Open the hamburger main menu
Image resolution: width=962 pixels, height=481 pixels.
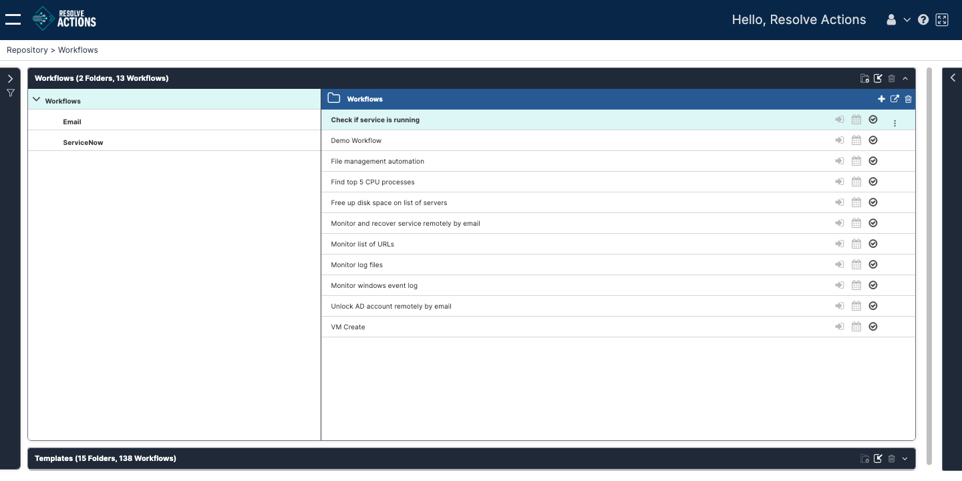click(13, 19)
